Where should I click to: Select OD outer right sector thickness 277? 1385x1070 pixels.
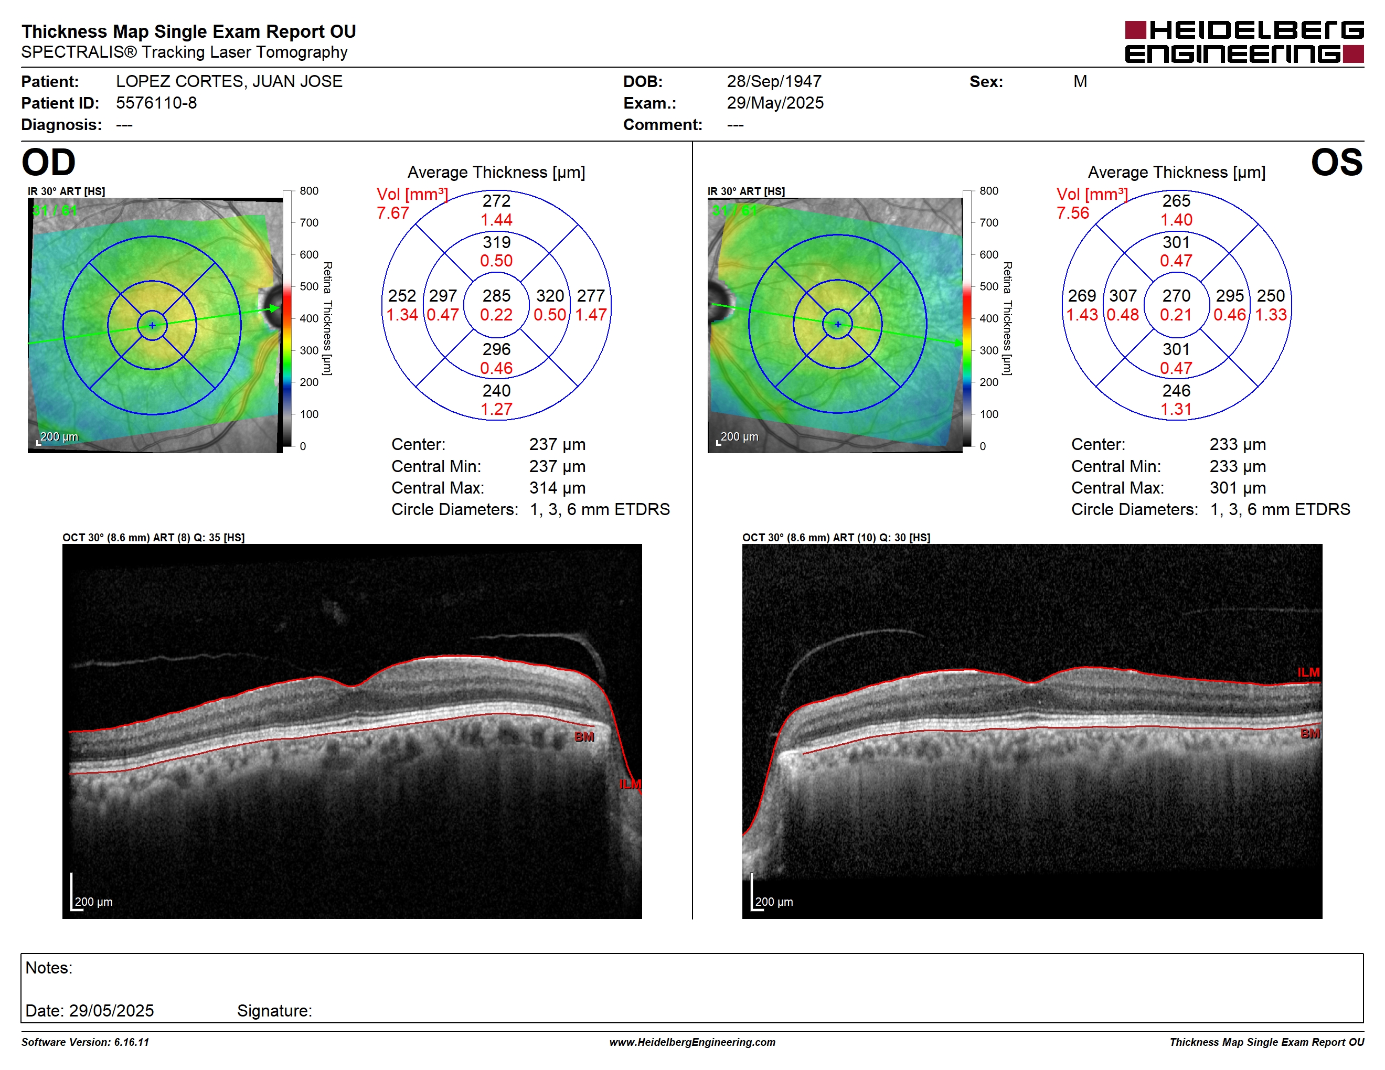point(590,295)
